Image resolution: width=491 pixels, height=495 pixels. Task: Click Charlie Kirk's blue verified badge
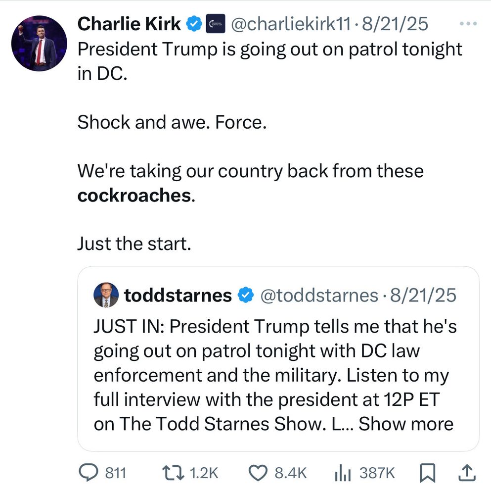tap(194, 23)
